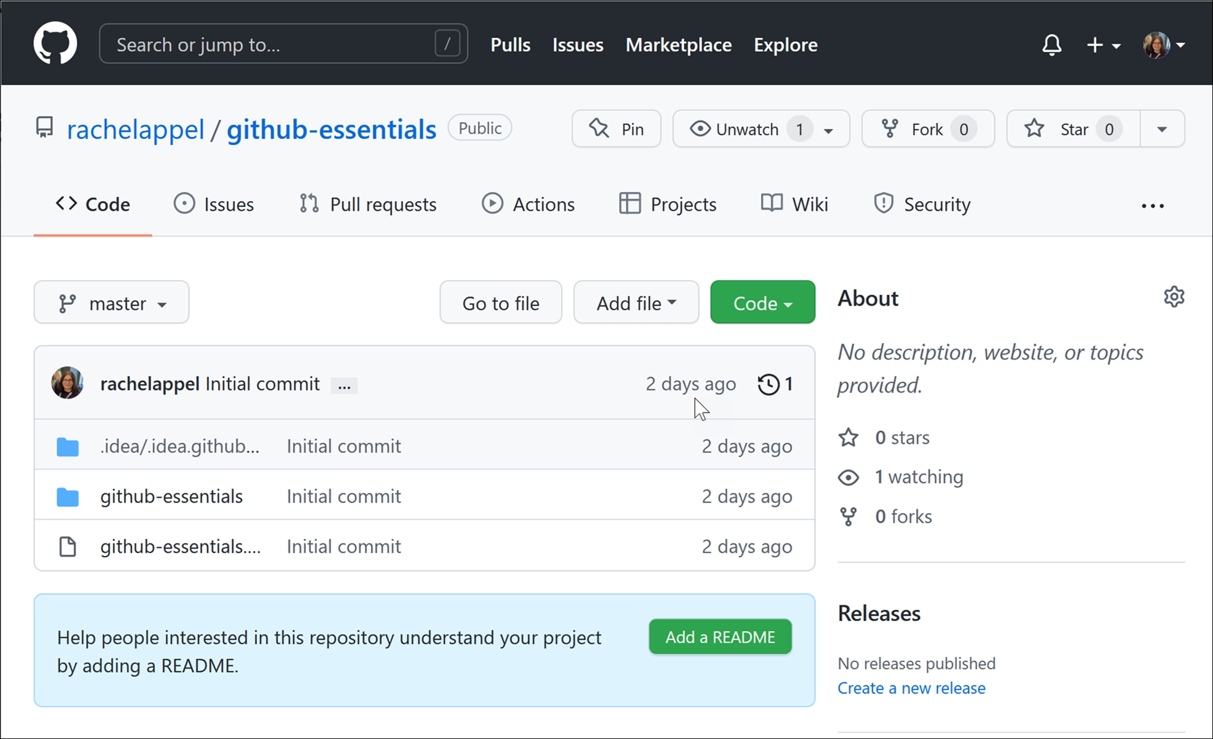1213x739 pixels.
Task: Click the Add a README button
Action: (x=721, y=637)
